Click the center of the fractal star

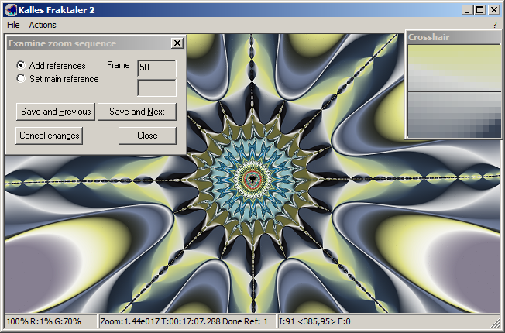click(253, 178)
